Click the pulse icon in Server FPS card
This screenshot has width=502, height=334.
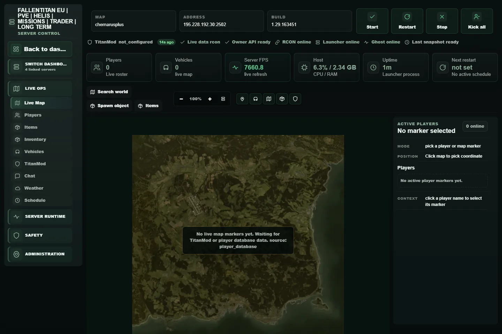pos(235,67)
